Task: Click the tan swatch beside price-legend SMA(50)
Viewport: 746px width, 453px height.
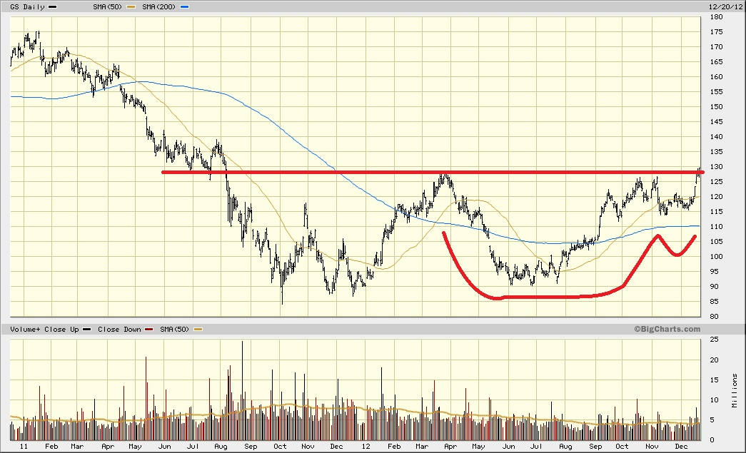Action: point(131,7)
